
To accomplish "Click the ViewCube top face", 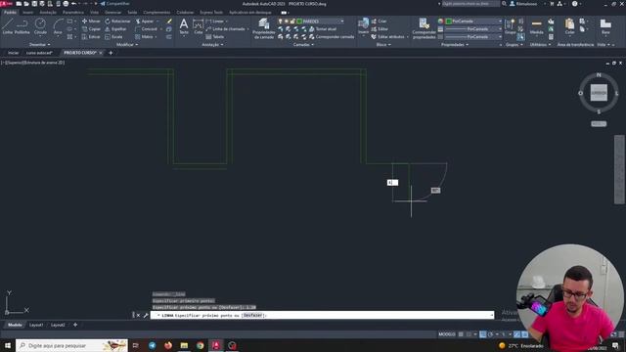I will point(599,93).
